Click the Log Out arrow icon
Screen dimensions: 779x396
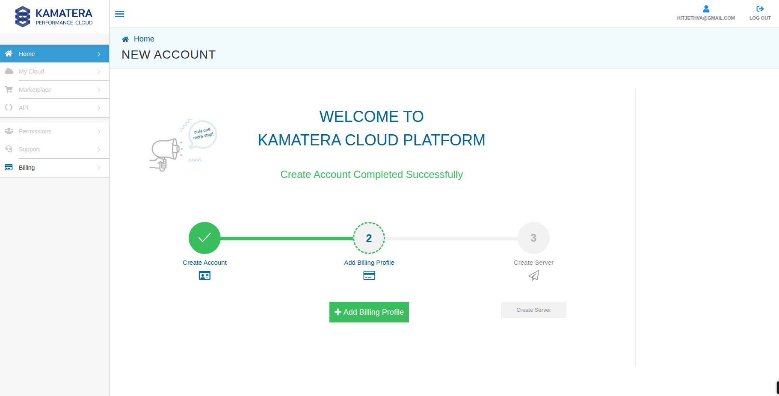pos(760,9)
